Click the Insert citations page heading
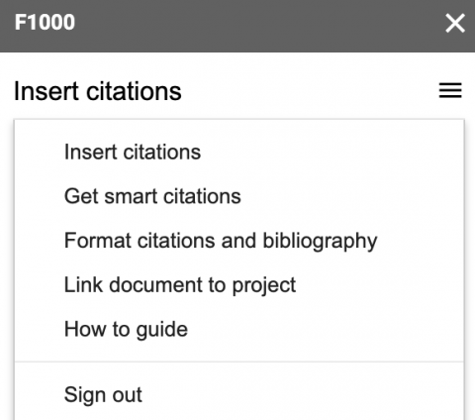This screenshot has height=420, width=475. (98, 91)
